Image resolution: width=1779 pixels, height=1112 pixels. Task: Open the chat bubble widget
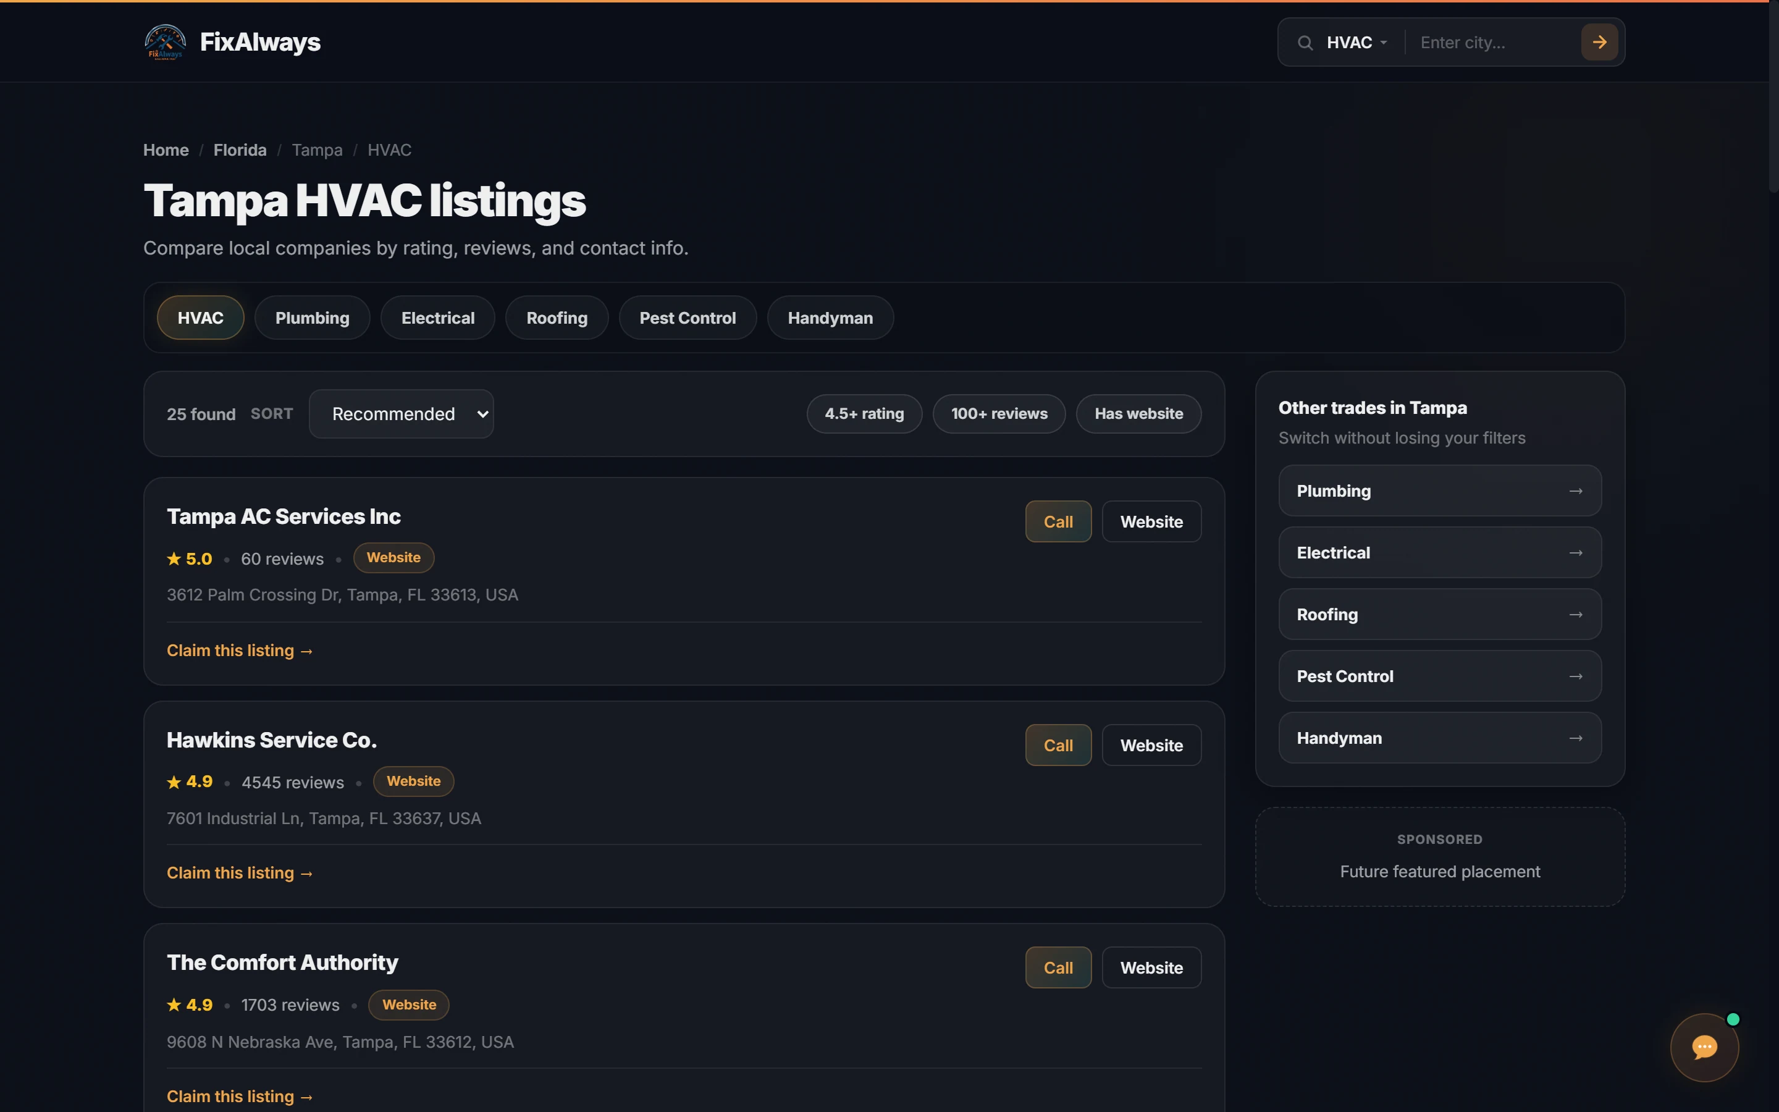[1704, 1047]
